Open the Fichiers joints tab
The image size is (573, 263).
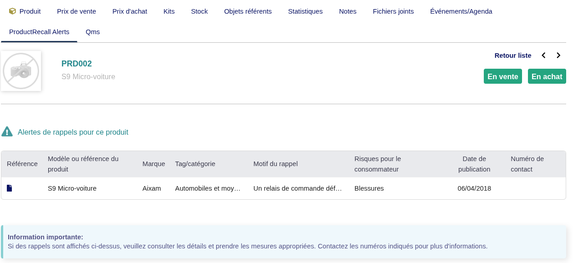coord(393,11)
